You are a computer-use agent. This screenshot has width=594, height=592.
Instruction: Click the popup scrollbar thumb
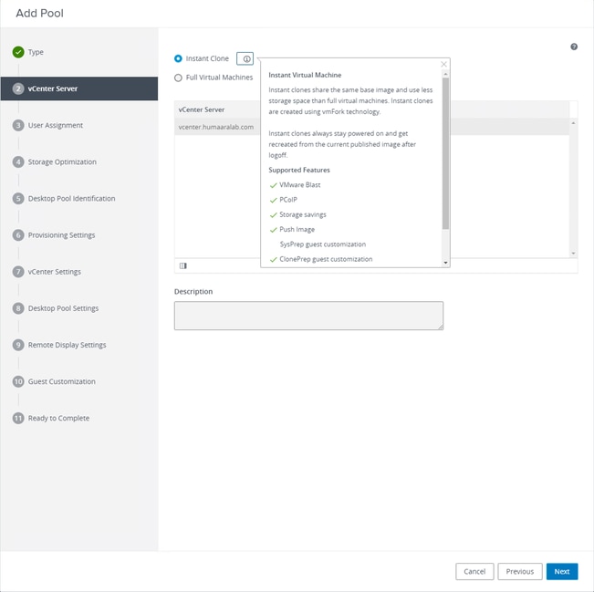click(445, 153)
